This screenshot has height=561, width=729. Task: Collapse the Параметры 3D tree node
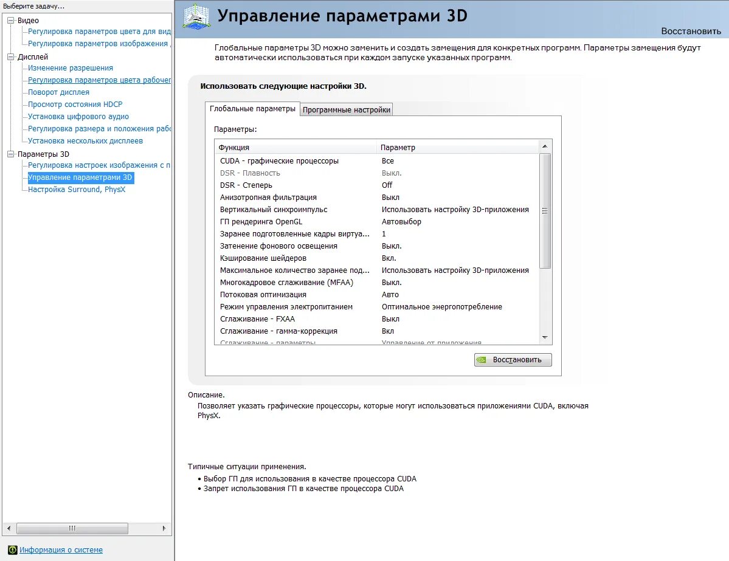click(x=11, y=154)
